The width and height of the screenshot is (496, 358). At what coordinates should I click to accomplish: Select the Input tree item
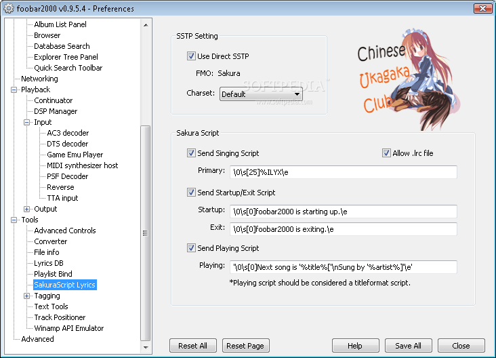coord(43,122)
